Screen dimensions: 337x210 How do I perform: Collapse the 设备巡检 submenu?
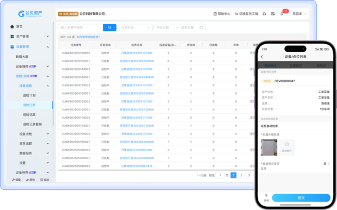[48, 86]
